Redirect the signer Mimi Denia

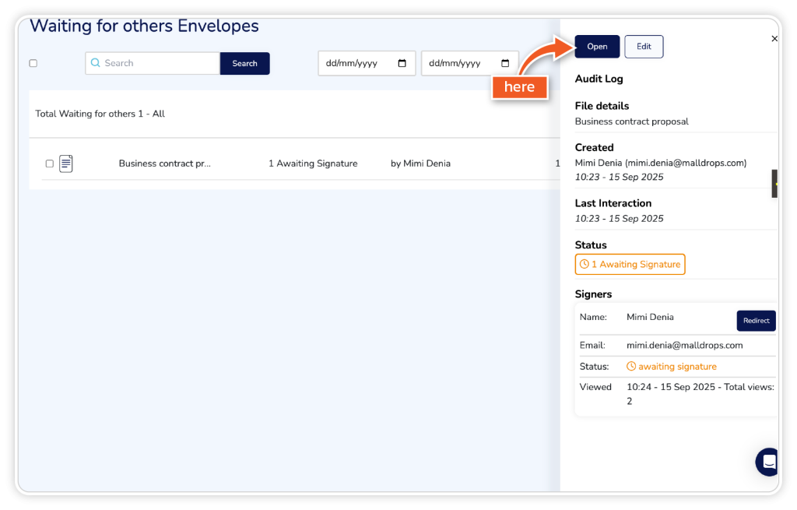(x=756, y=321)
